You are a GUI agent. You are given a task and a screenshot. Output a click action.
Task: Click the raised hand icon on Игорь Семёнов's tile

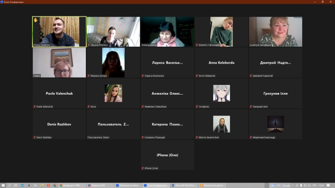point(36,20)
